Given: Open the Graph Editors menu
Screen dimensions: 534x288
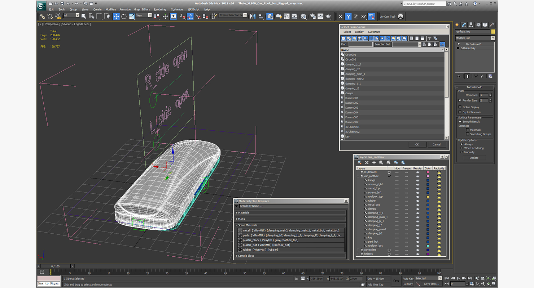Looking at the screenshot, I should click(142, 9).
